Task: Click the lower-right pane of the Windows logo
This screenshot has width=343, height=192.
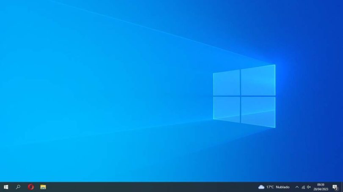Action: [x=258, y=111]
